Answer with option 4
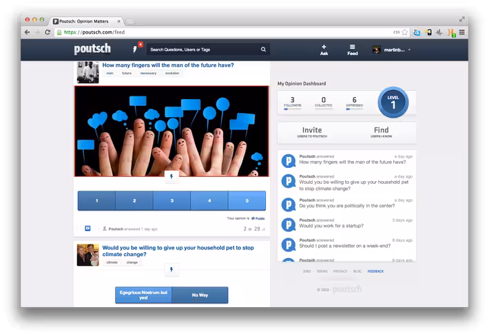Viewport: 489px width, 336px height. pos(209,201)
